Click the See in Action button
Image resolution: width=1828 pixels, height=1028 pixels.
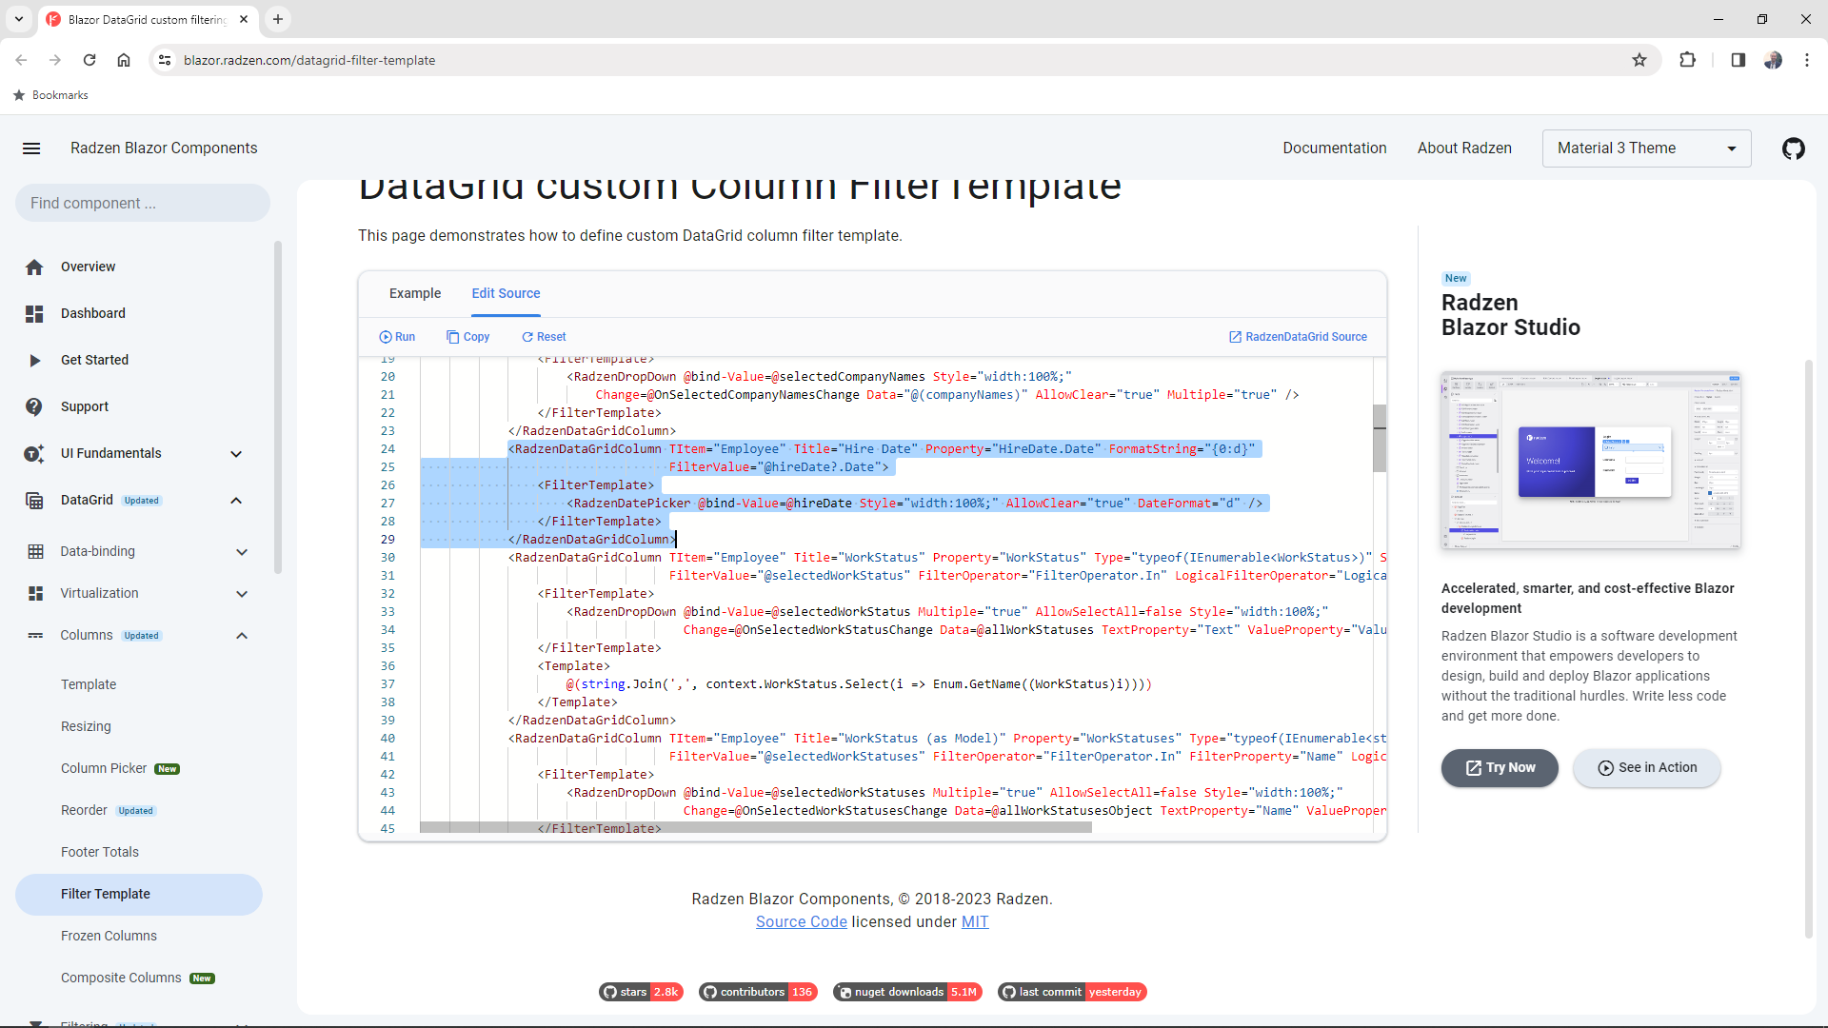pos(1646,768)
